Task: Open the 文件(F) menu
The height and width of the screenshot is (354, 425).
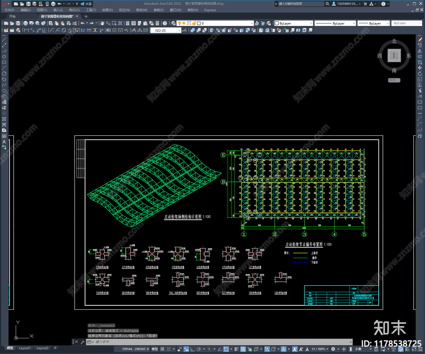Action: pos(10,10)
